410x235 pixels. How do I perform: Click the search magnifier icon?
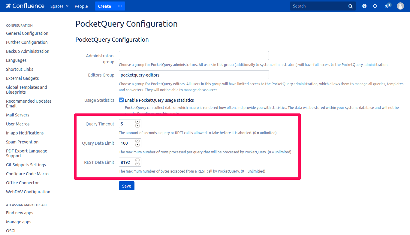(351, 6)
